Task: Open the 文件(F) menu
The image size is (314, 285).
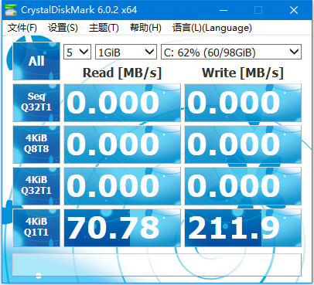Action: (22, 28)
